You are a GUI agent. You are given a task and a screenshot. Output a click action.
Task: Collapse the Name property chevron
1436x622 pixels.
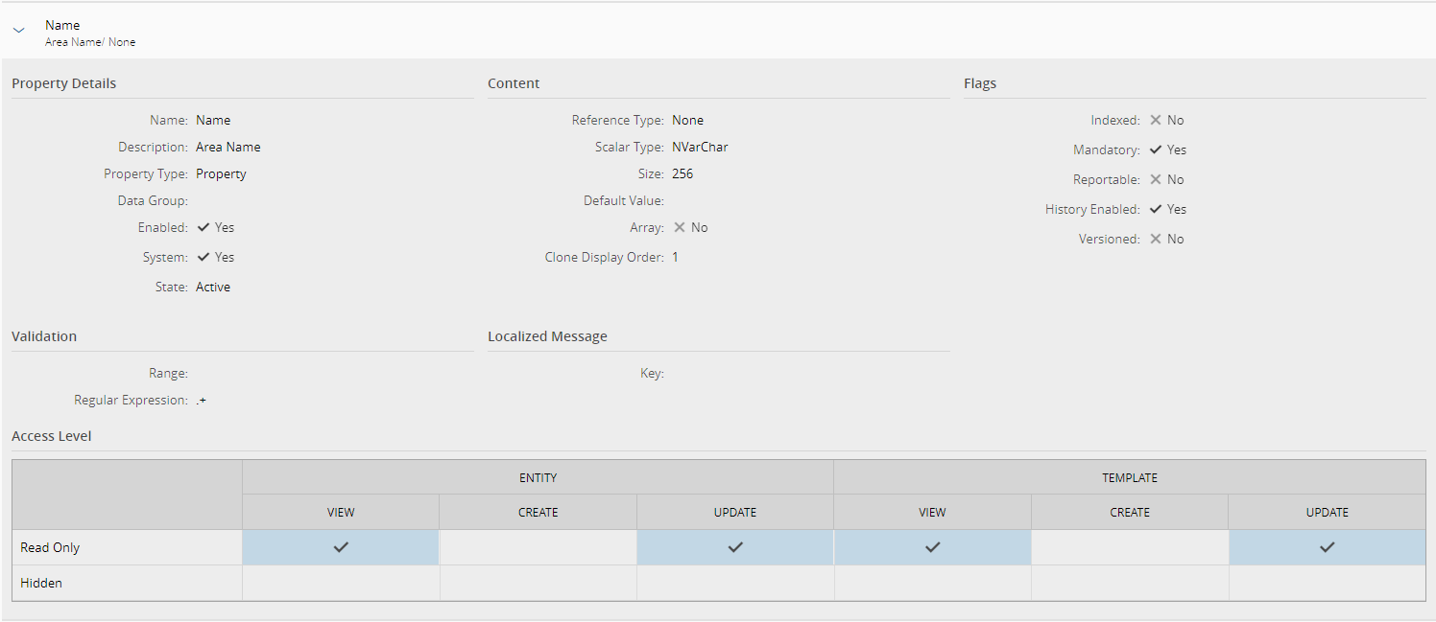tap(18, 32)
